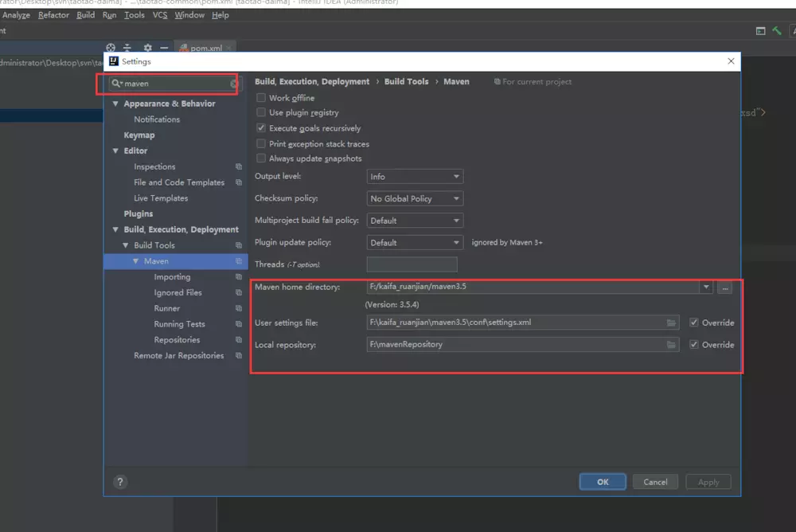Click project-level icon beside Running Tests

[x=239, y=324]
